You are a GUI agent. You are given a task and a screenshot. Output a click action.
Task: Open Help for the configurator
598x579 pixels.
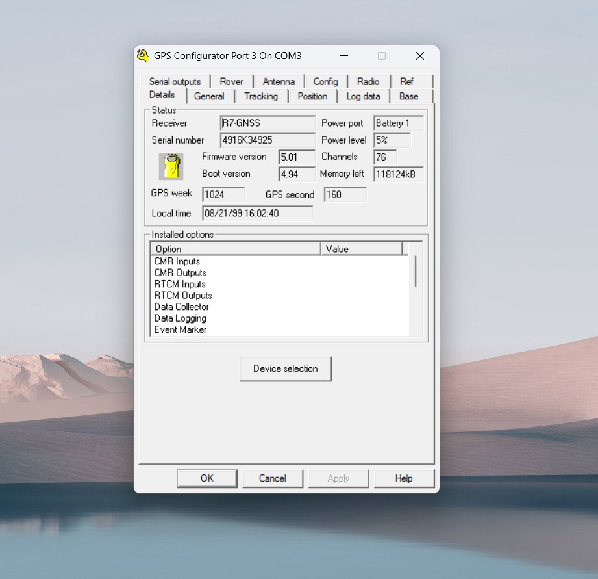(403, 478)
